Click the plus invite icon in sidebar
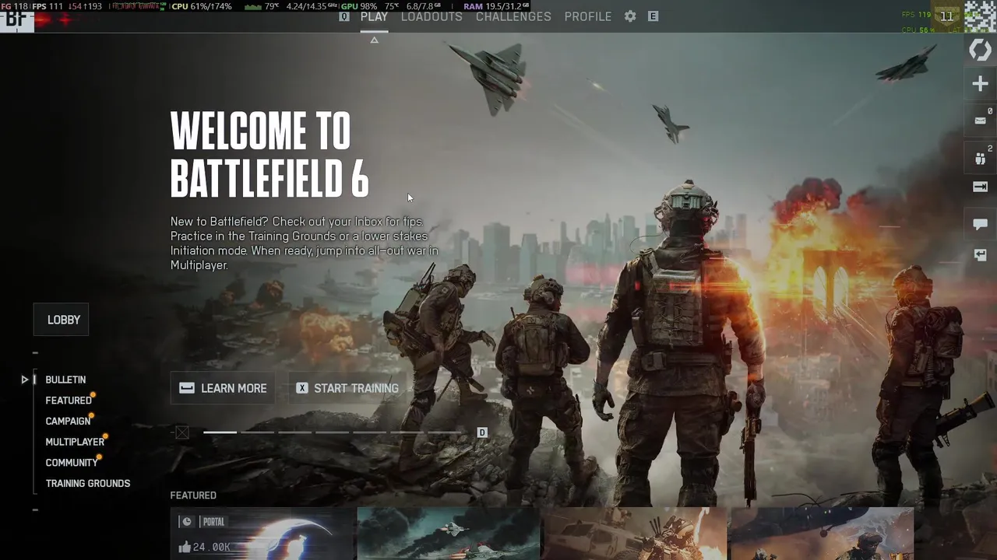The image size is (997, 560). 980,84
